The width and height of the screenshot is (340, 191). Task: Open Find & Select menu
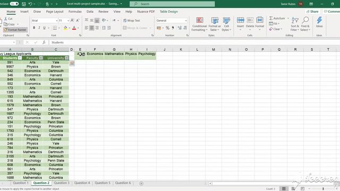click(305, 24)
